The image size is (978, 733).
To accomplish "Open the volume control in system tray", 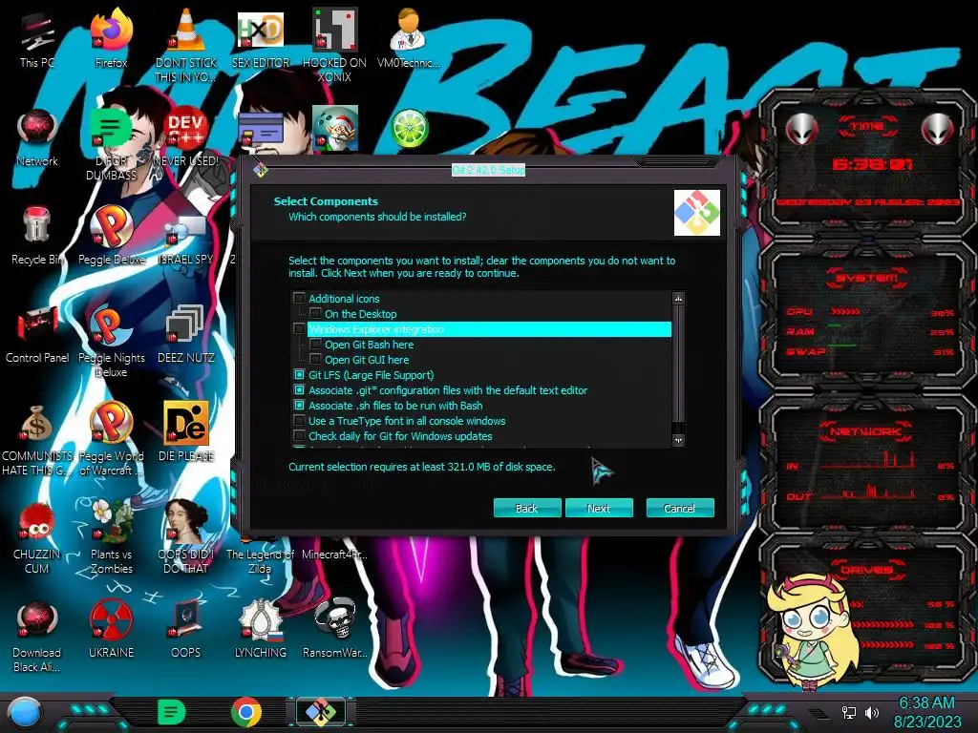I will click(x=872, y=712).
